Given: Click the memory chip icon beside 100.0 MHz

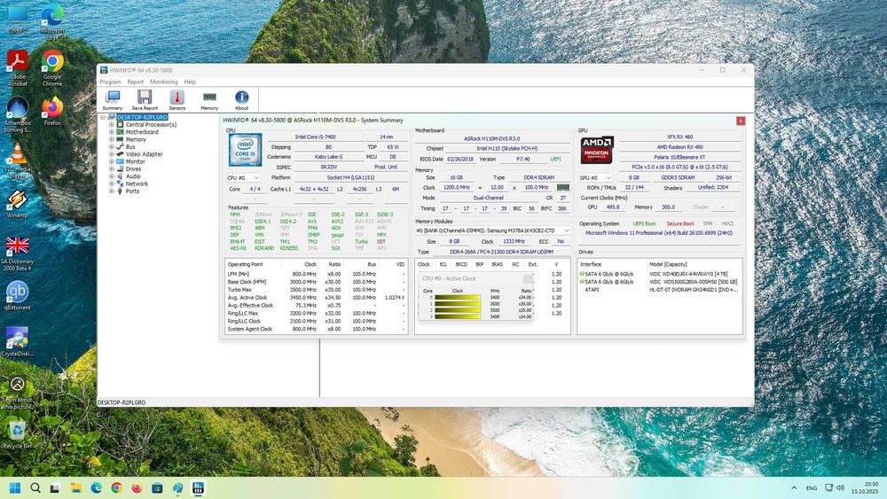Looking at the screenshot, I should [x=563, y=187].
